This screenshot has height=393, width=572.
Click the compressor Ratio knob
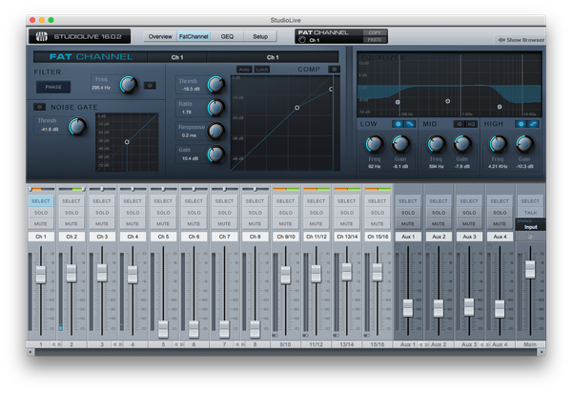[x=216, y=108]
